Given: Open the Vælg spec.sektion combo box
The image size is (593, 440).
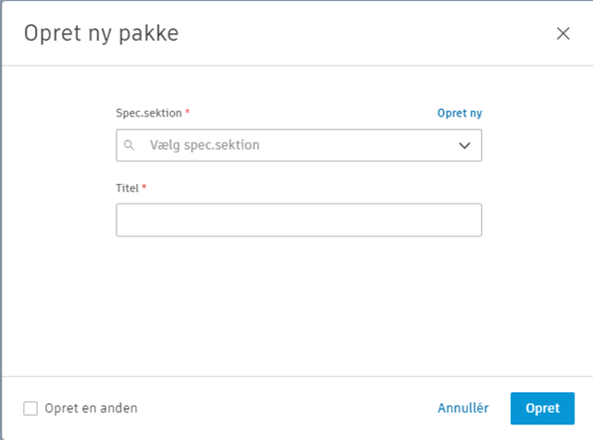Looking at the screenshot, I should coord(298,145).
